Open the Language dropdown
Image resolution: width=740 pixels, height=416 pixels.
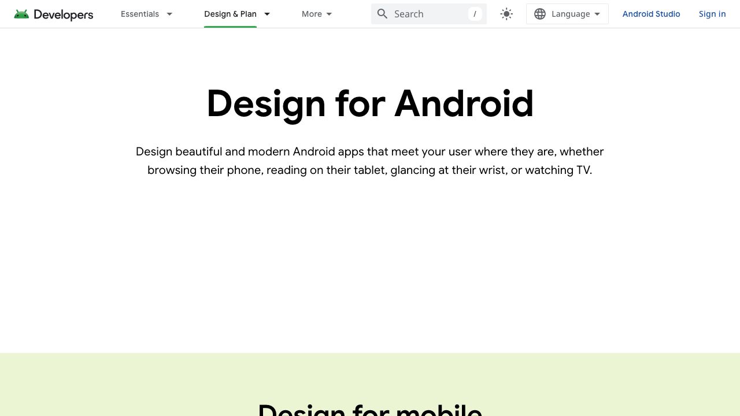567,13
